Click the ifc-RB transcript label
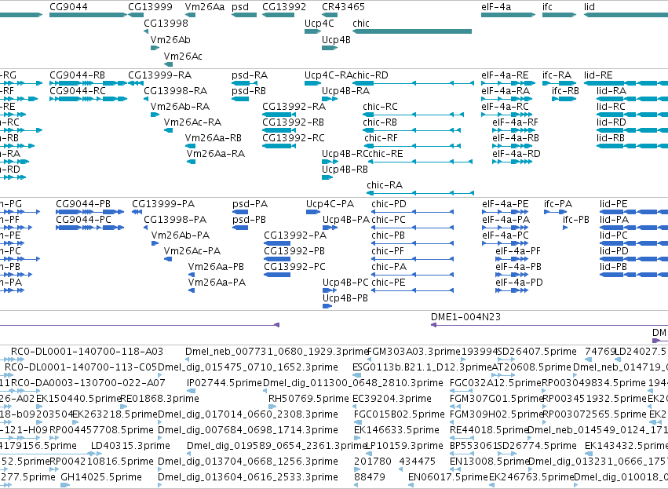This screenshot has width=668, height=489. pos(565,91)
